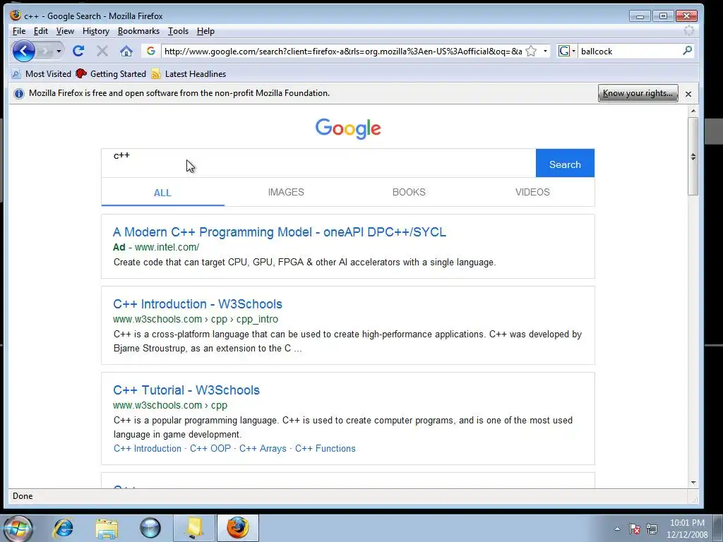Viewport: 723px width, 542px height.
Task: Go back with the Firefox back arrow
Action: pyautogui.click(x=23, y=51)
